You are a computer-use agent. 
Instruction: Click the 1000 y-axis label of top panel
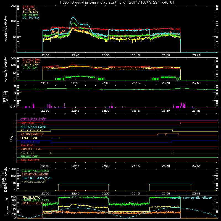click(x=12, y=6)
